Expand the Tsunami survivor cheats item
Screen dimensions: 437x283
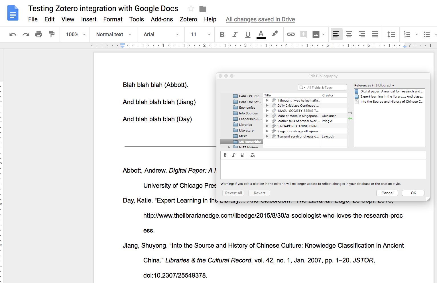(267, 136)
